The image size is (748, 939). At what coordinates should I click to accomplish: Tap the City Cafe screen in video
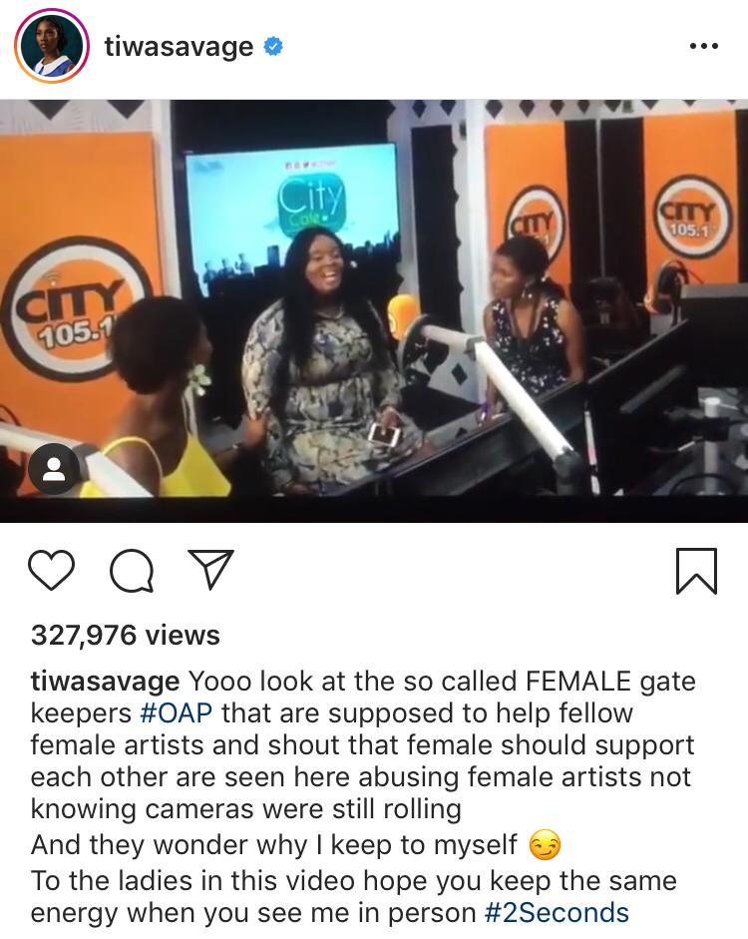point(292,210)
